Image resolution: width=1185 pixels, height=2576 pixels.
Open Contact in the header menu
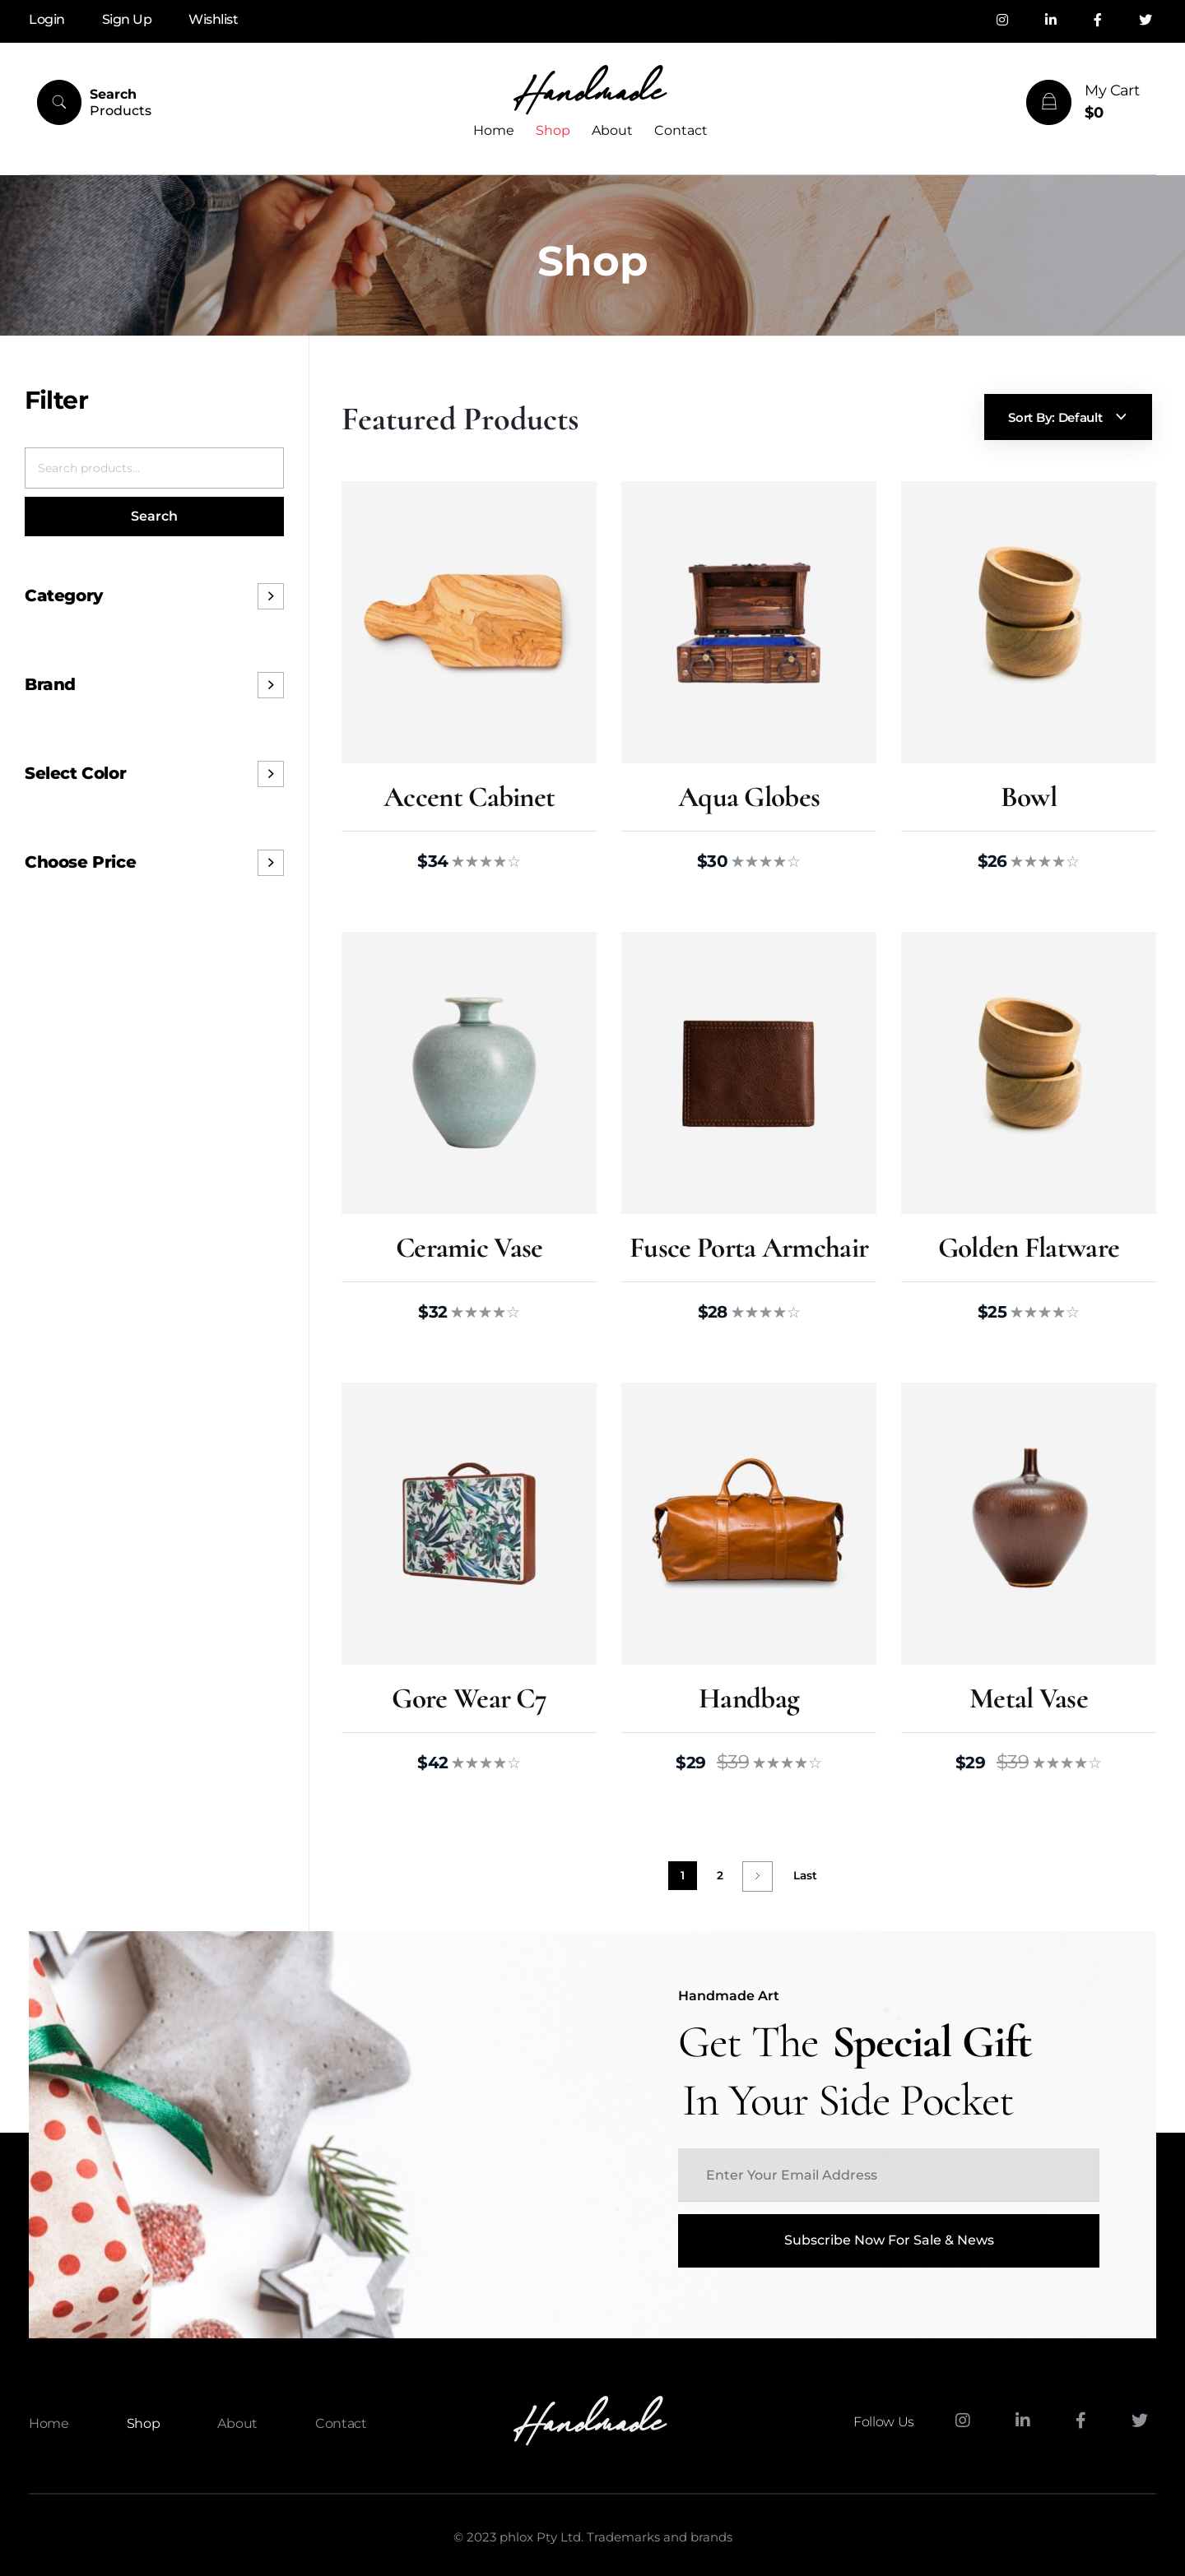point(680,131)
